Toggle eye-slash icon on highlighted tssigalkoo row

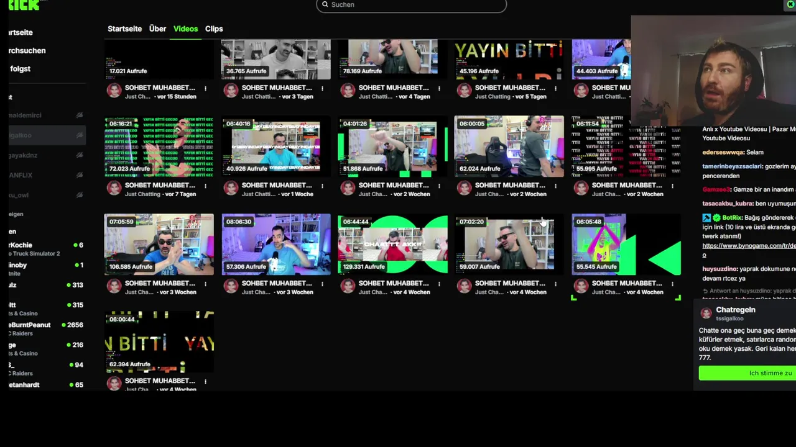[x=80, y=135]
